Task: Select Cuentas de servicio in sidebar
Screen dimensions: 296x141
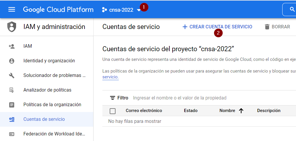Action: [47, 119]
